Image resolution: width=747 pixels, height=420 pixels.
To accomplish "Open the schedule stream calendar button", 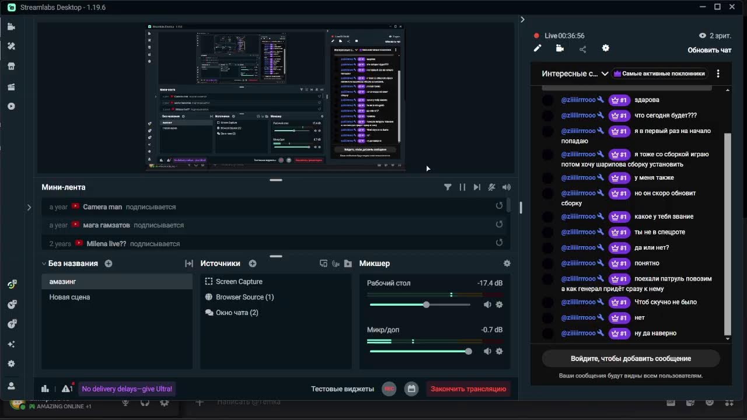I will [411, 388].
